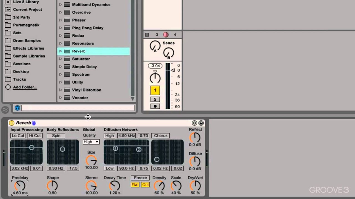
Task: Click the Hi Cut frequency 3.02 kHz field
Action: click(20, 168)
